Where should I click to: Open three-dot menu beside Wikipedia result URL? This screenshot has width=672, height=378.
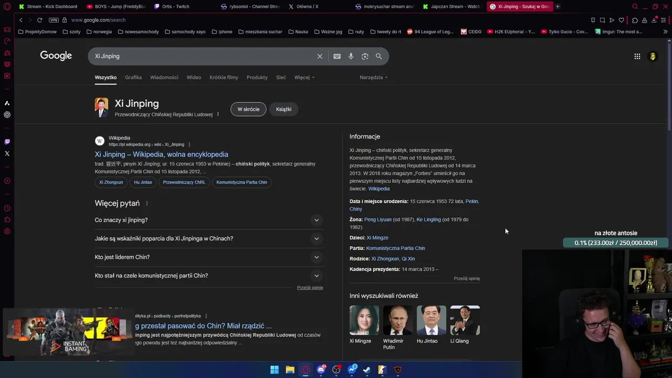[190, 144]
